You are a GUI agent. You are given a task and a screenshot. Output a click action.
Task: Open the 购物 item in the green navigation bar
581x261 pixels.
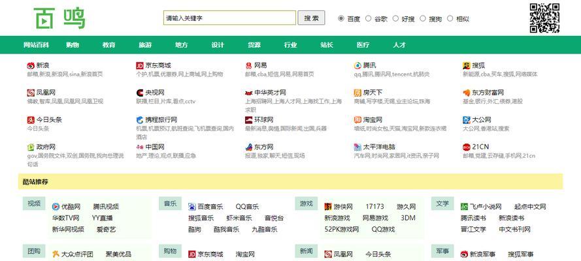coord(73,45)
